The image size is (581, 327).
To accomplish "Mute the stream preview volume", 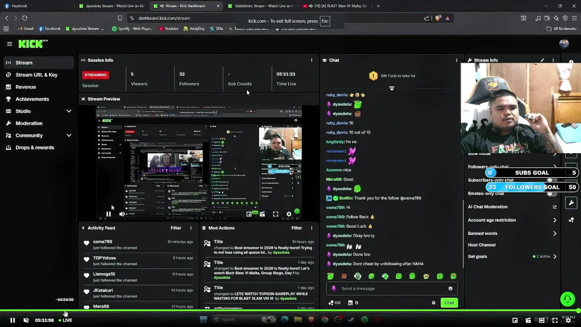I will [122, 214].
